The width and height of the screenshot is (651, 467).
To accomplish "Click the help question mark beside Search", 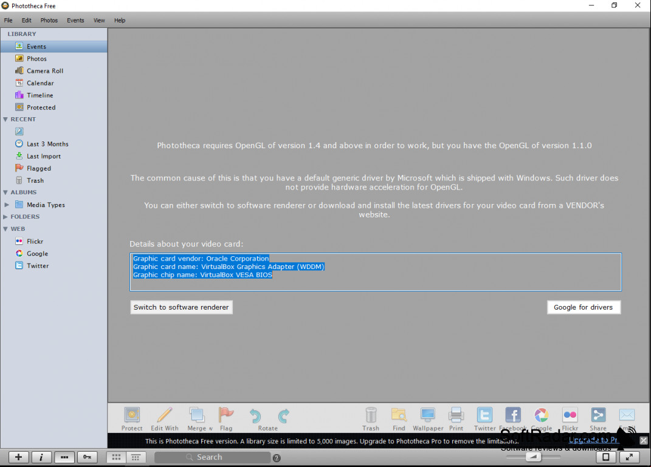I will click(x=277, y=458).
